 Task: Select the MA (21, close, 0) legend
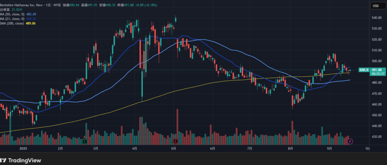point(12,19)
